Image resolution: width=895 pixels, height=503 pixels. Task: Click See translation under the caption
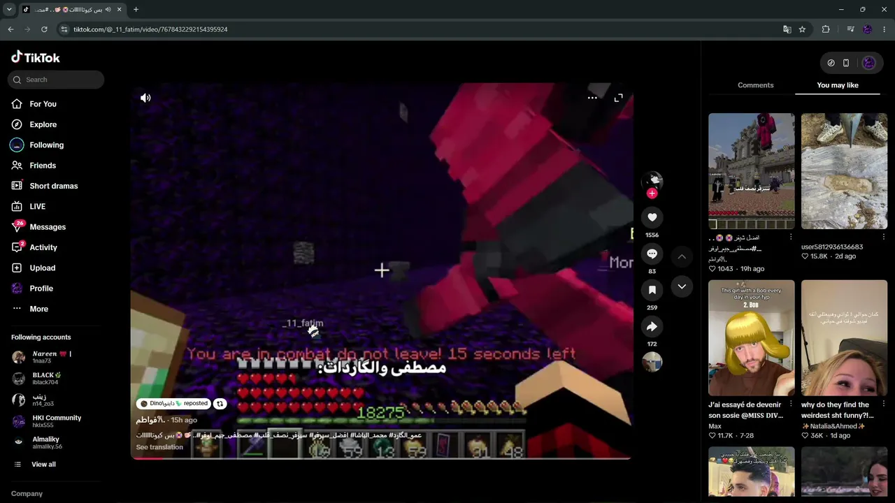[159, 447]
